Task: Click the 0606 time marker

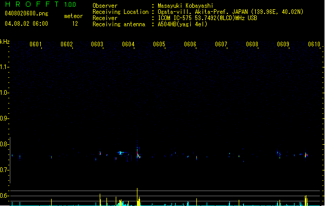Action: 190,44
